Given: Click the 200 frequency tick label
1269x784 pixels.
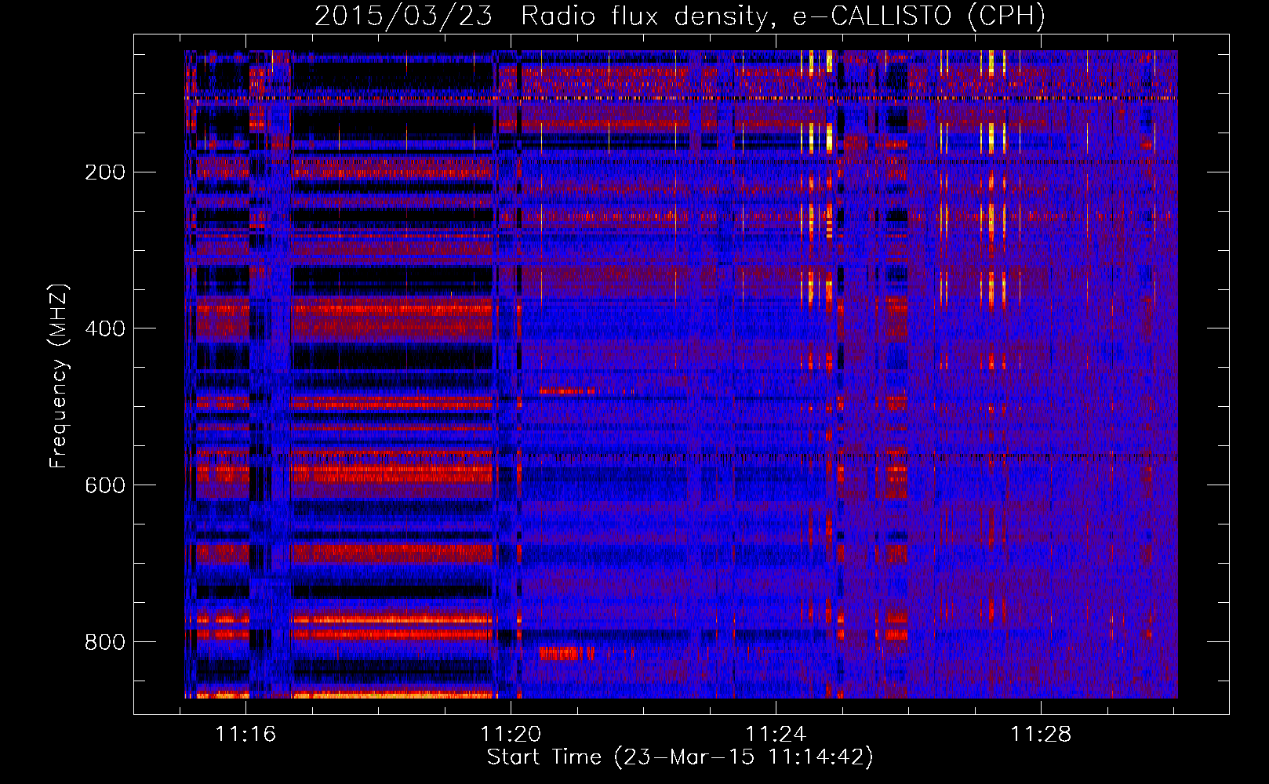Looking at the screenshot, I should click(105, 172).
